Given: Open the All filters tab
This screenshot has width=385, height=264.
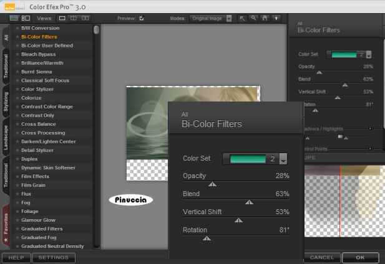Looking at the screenshot, I should [6, 37].
